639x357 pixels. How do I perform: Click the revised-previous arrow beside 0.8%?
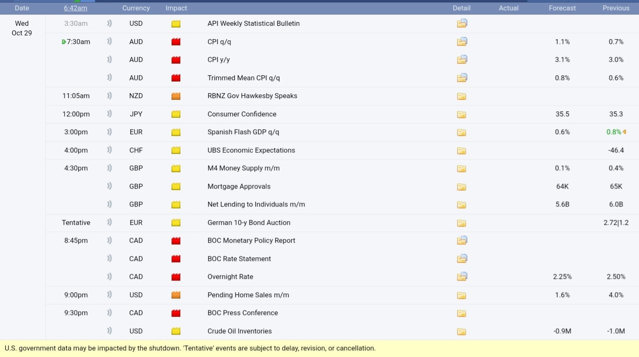pos(624,132)
